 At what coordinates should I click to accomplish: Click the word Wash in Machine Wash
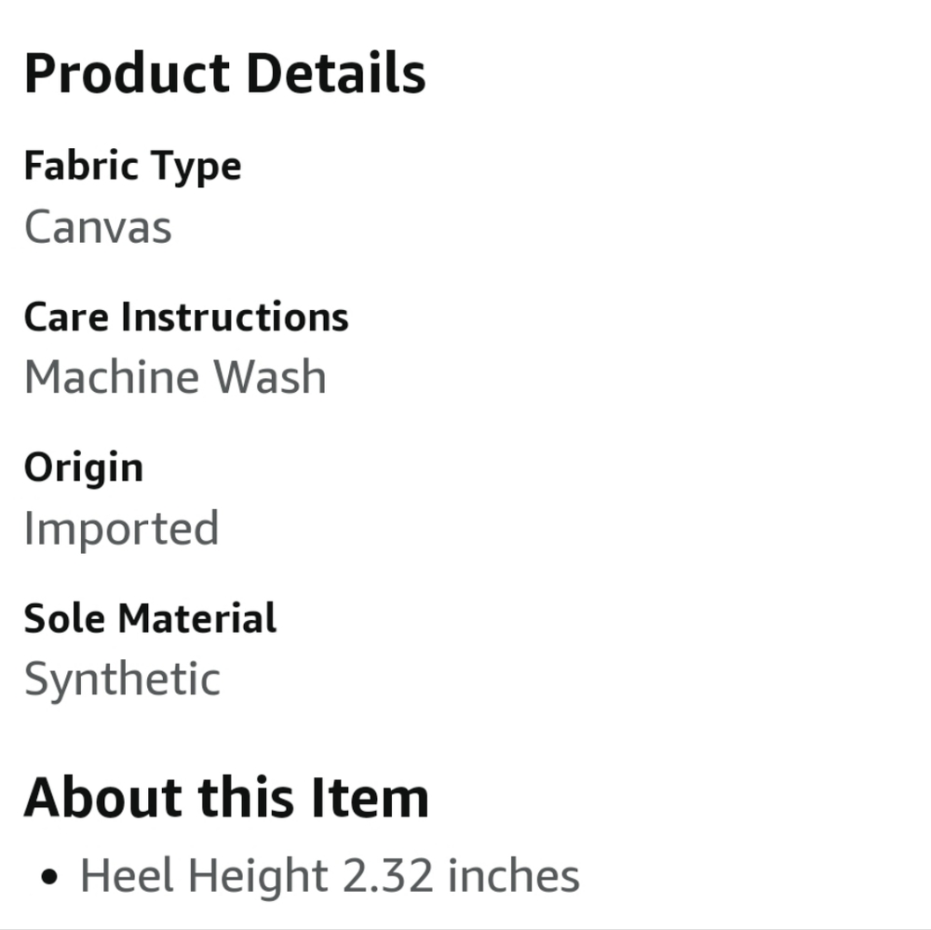coord(269,378)
